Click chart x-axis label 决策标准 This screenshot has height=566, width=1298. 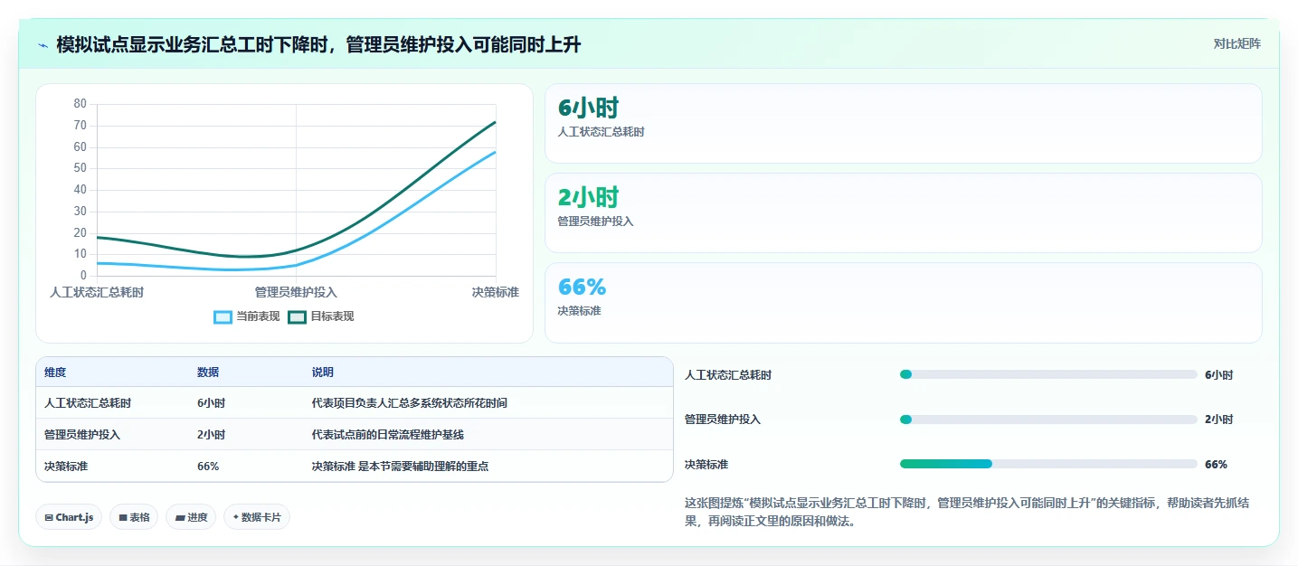pos(496,292)
